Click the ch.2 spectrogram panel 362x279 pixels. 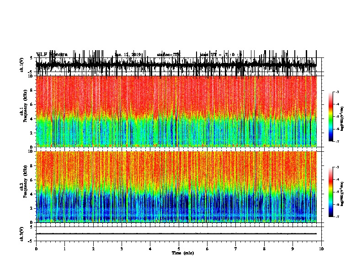pyautogui.click(x=176, y=187)
